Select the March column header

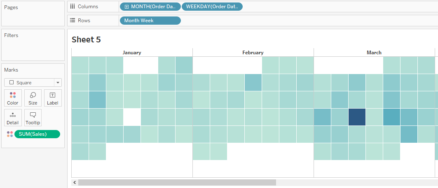pos(374,53)
